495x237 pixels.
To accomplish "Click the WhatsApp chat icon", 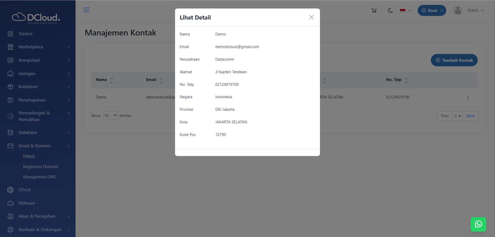I will coord(478,224).
